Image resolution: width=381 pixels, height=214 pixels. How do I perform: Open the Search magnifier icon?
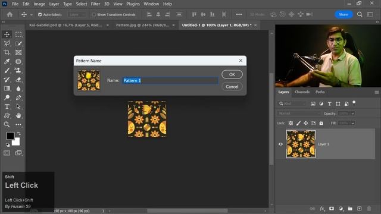[360, 14]
